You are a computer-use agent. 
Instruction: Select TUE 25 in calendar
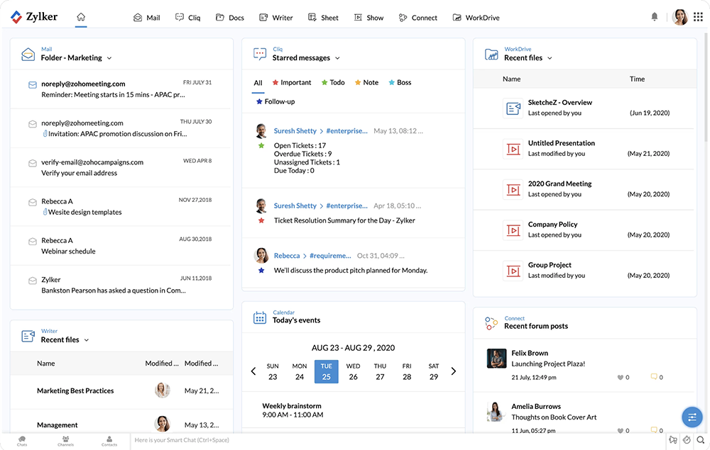click(x=327, y=371)
